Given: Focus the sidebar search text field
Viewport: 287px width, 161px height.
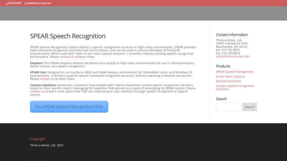Looking at the screenshot, I should [229, 107].
